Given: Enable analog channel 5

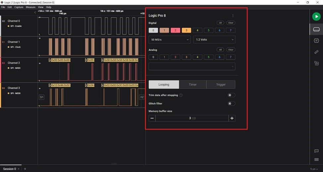Looking at the screenshot, I should coord(208,57).
